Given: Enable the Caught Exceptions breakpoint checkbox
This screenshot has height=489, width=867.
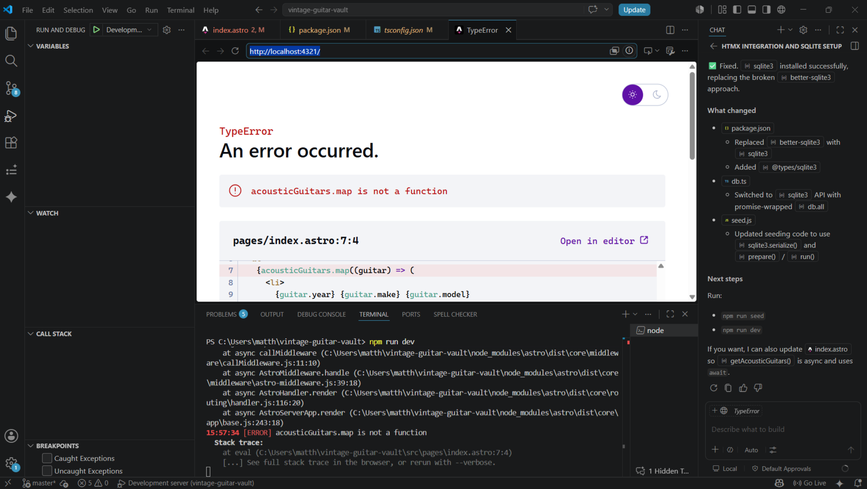Looking at the screenshot, I should coord(47,458).
